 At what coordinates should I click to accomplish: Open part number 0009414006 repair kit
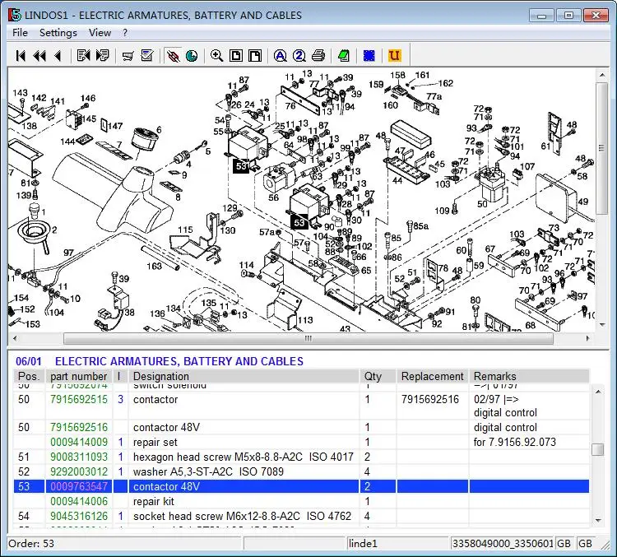click(x=79, y=502)
